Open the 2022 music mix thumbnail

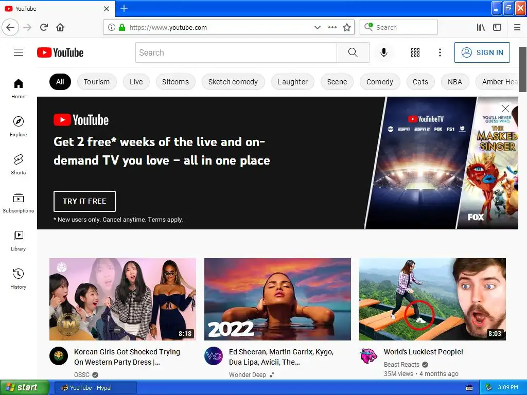(277, 299)
